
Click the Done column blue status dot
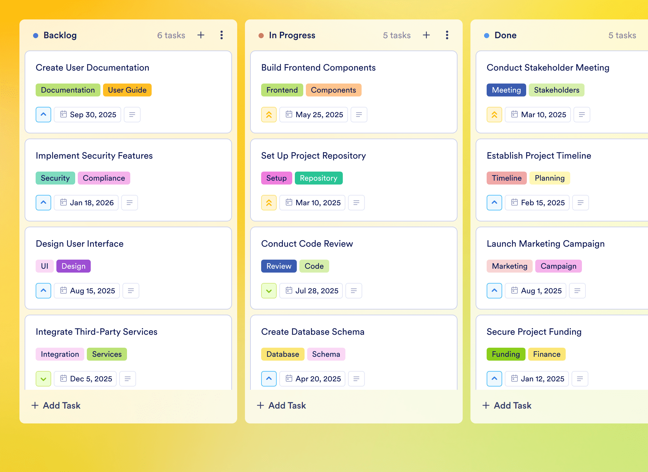coord(487,36)
